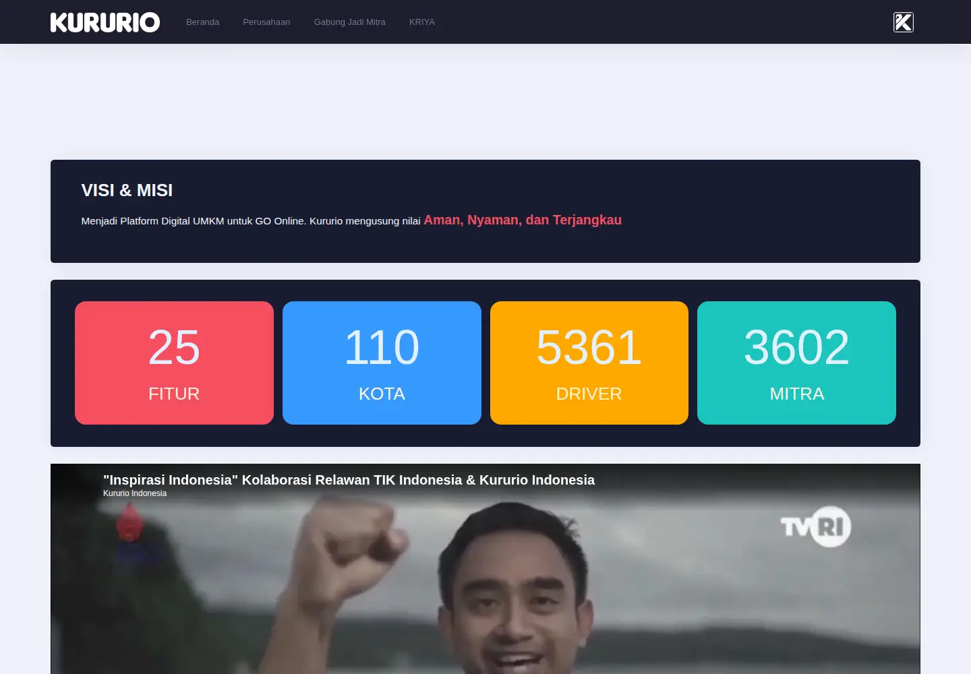The width and height of the screenshot is (971, 674).
Task: Open the Beranda menu item
Action: [202, 22]
